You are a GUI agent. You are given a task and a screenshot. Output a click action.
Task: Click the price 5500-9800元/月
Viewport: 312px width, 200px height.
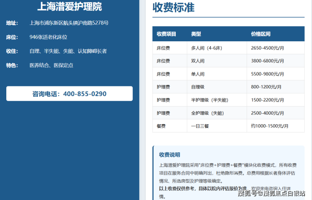[267, 74]
